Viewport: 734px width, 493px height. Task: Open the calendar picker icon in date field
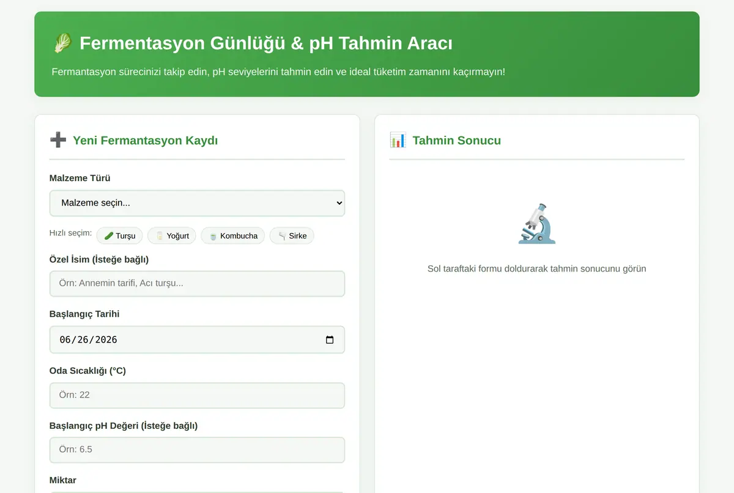330,339
